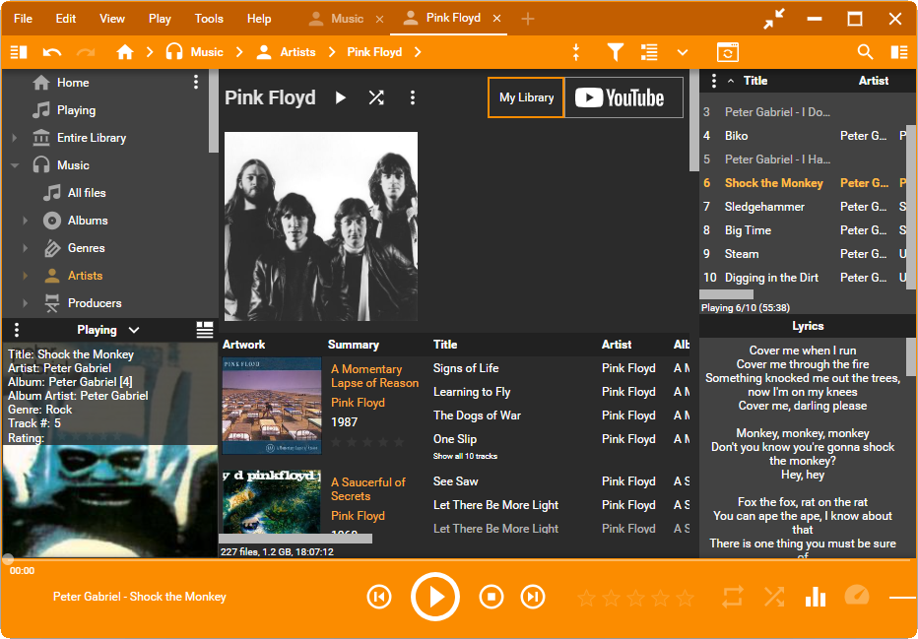Expand the Entire Library tree node
The height and width of the screenshot is (639, 918).
[x=14, y=138]
